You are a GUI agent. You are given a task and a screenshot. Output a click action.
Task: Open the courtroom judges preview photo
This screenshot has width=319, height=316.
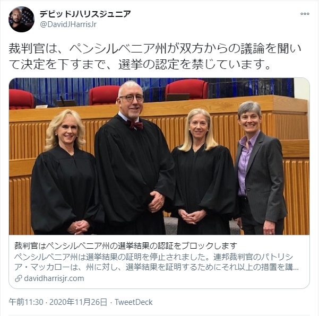click(x=159, y=156)
